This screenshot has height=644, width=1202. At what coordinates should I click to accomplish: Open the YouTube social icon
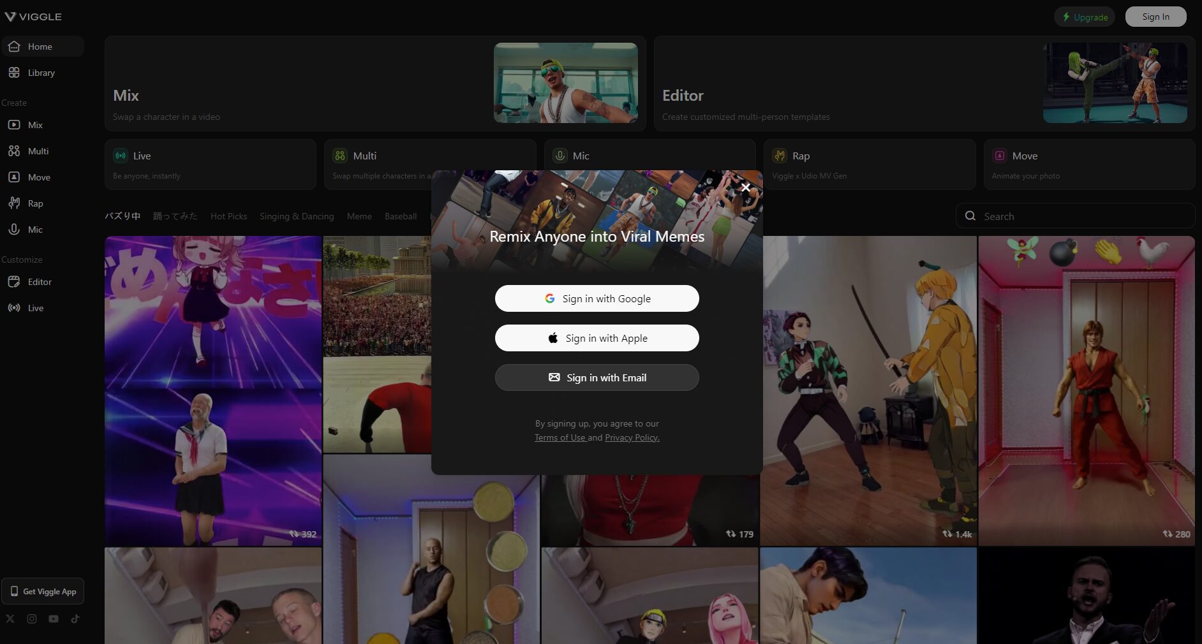click(x=54, y=618)
